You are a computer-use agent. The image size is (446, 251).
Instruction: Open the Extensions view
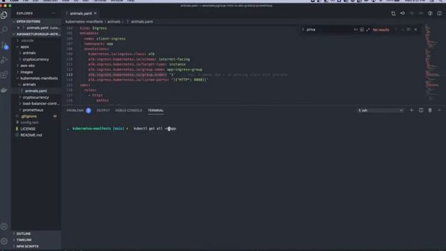4,75
